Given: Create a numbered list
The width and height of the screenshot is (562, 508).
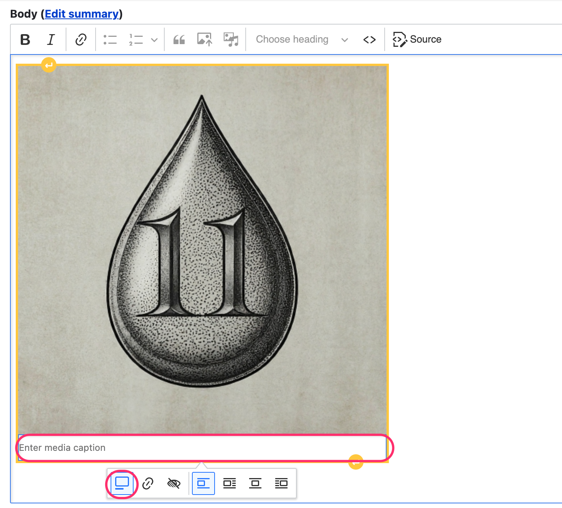Looking at the screenshot, I should [135, 39].
